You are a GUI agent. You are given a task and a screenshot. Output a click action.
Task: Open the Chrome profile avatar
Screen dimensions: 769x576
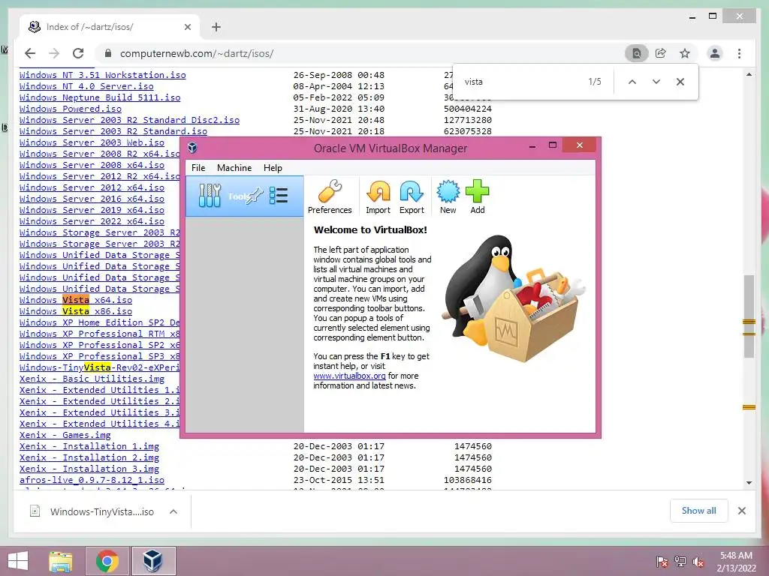pyautogui.click(x=715, y=53)
